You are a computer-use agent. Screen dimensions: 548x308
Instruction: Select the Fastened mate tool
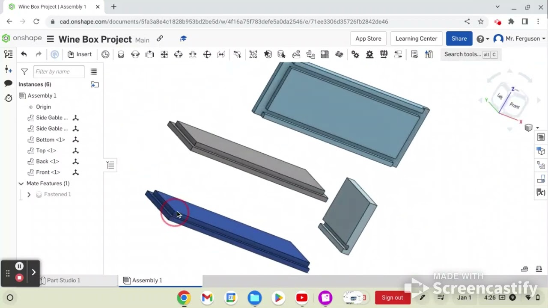(121, 54)
